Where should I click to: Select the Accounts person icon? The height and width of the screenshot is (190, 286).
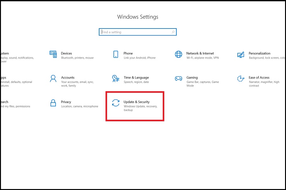[53, 79]
